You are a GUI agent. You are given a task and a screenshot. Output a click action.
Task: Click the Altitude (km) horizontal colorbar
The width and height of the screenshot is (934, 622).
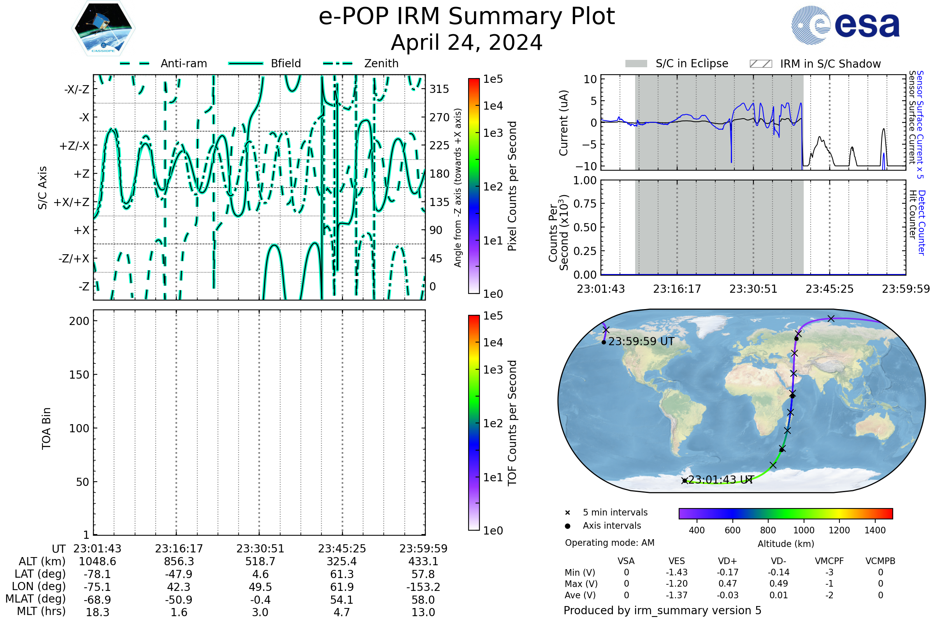tap(785, 513)
